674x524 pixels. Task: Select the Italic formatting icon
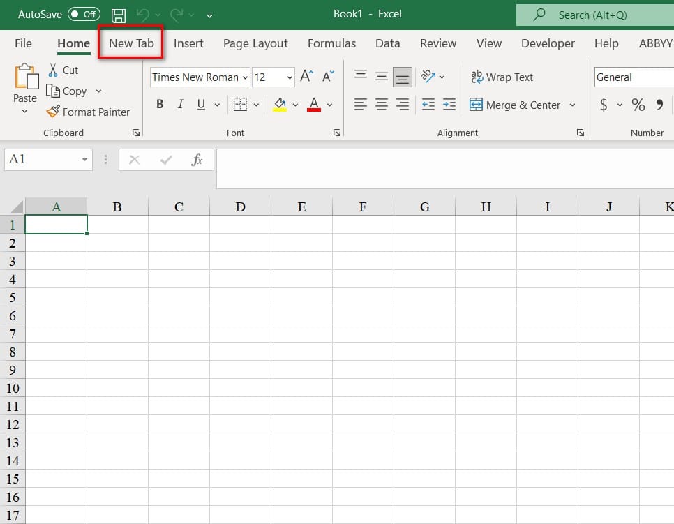pyautogui.click(x=180, y=103)
